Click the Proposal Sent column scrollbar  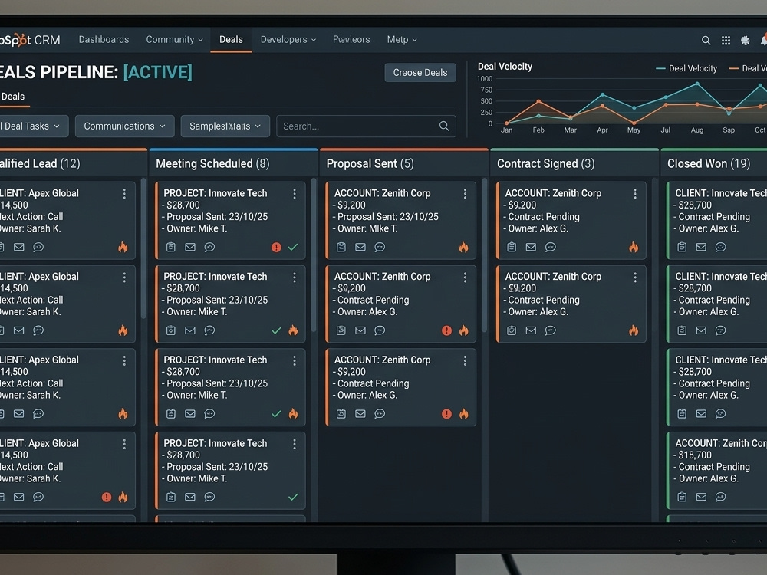pos(484,255)
